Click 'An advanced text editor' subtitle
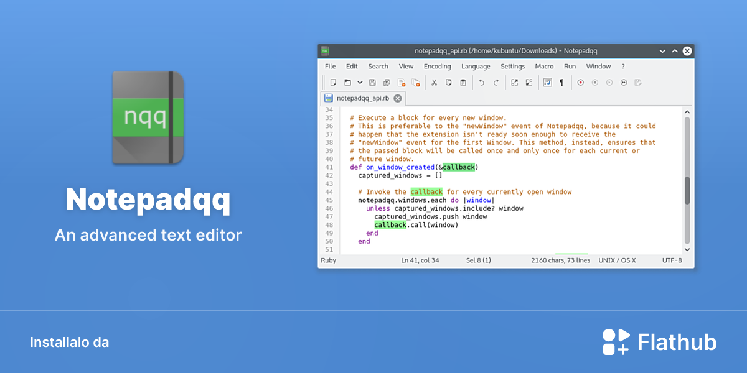Viewport: 747px width, 373px height. tap(148, 235)
